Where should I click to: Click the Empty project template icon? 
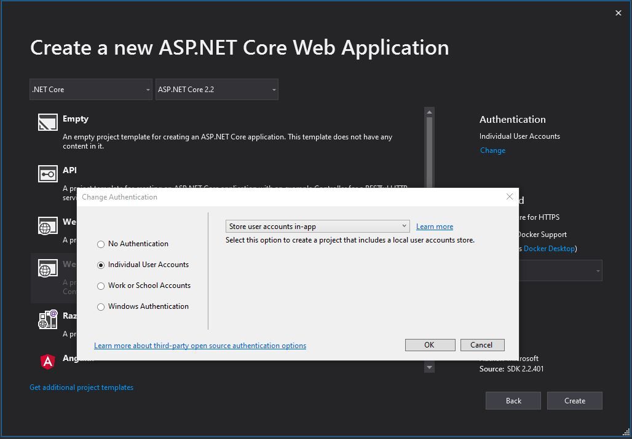[48, 123]
